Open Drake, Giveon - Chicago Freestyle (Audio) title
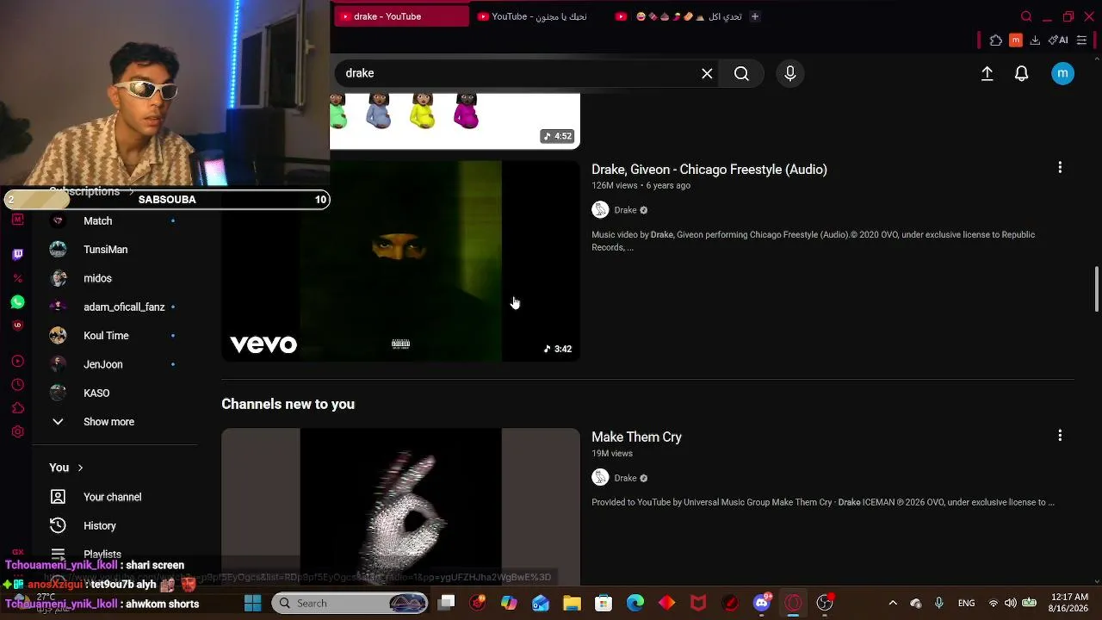Screen dimensions: 1102x620 709,170
